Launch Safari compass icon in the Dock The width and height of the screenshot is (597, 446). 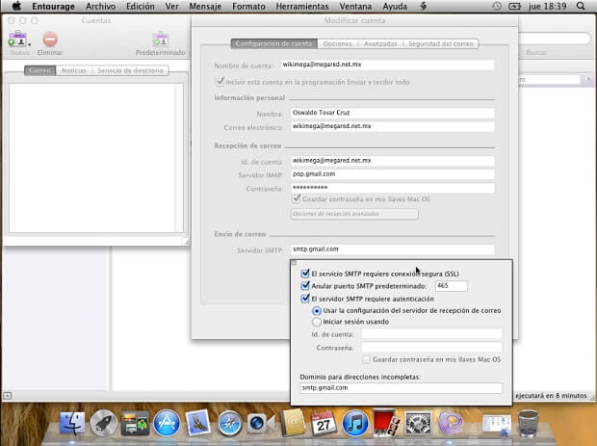click(229, 423)
